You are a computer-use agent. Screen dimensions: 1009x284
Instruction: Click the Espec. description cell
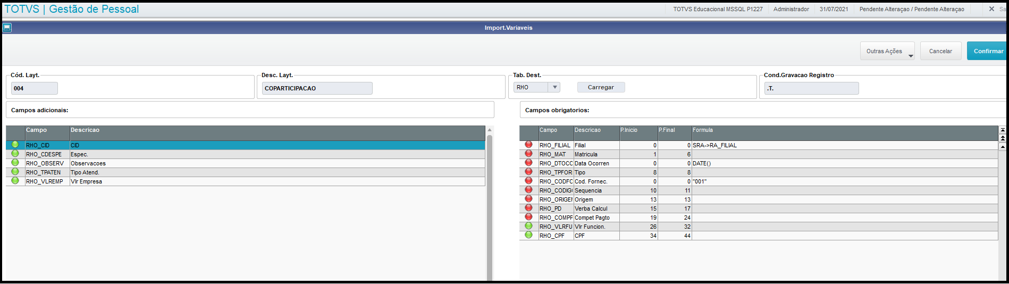coord(278,154)
